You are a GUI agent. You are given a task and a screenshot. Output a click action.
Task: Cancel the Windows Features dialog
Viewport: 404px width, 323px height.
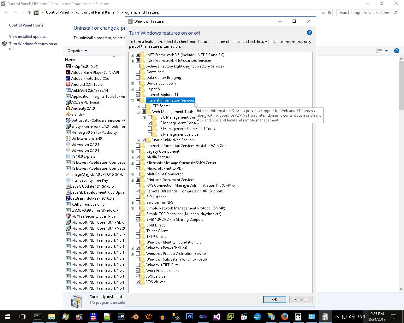301,300
